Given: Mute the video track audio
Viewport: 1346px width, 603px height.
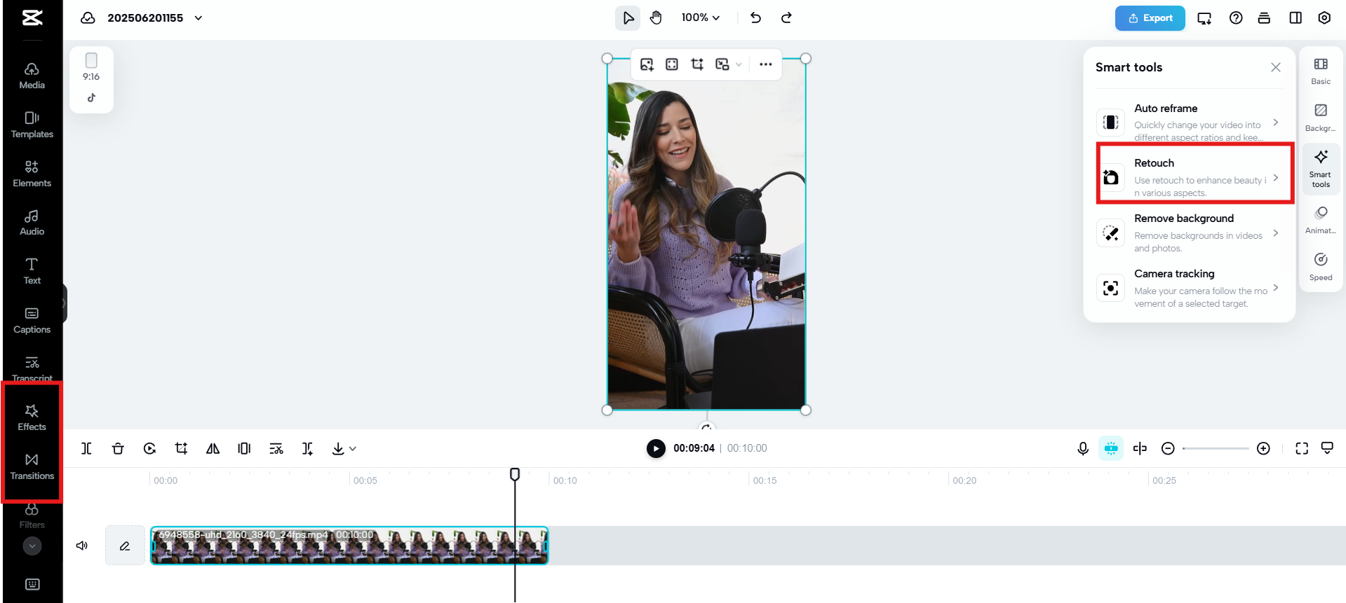Looking at the screenshot, I should pos(82,546).
